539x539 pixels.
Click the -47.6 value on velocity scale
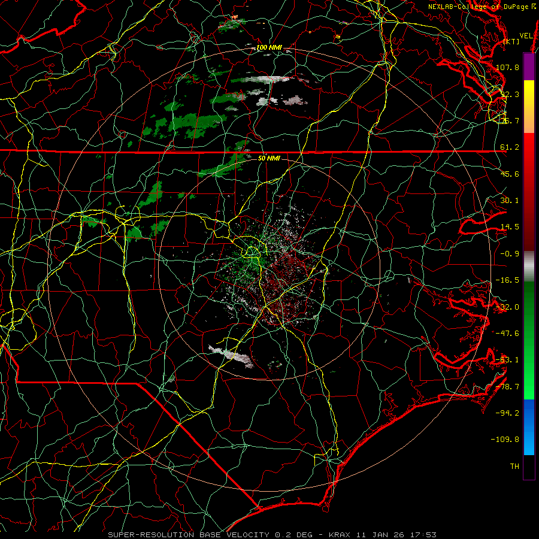507,334
